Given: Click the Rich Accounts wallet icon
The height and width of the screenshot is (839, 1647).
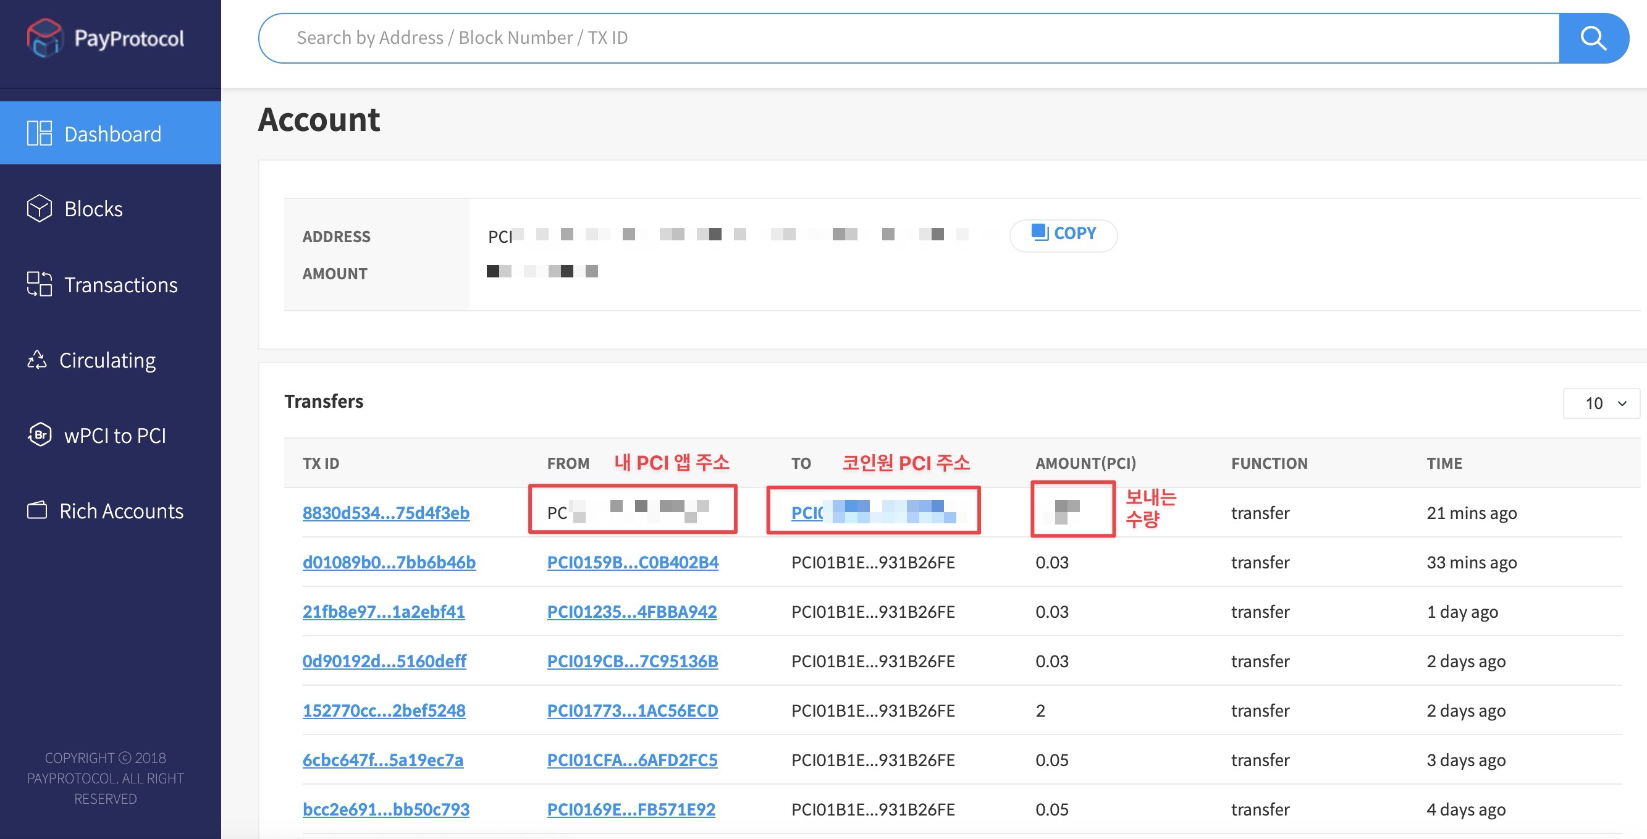Looking at the screenshot, I should tap(37, 510).
